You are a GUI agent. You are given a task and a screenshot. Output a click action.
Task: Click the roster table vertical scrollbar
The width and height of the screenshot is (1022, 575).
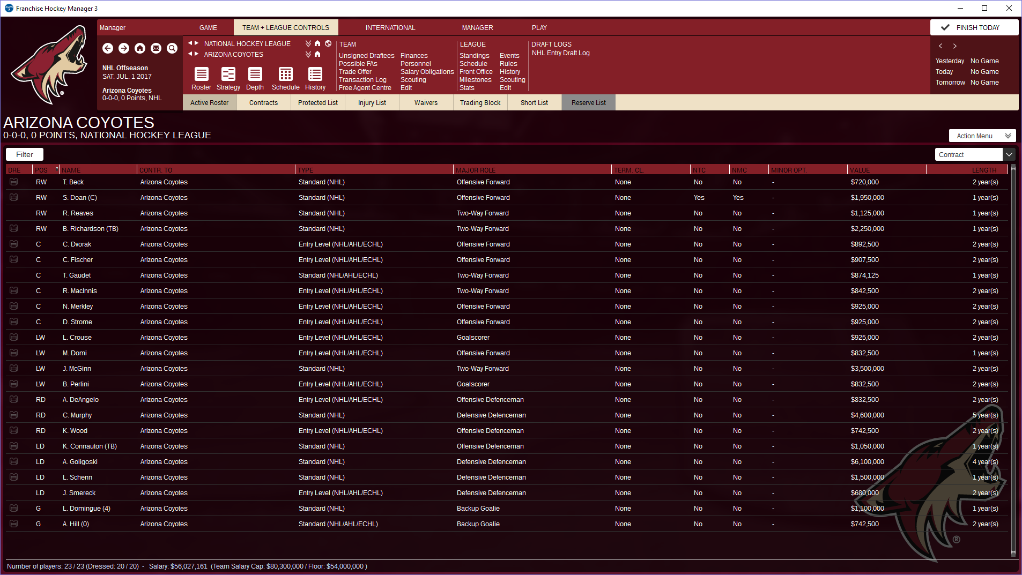pyautogui.click(x=1013, y=360)
